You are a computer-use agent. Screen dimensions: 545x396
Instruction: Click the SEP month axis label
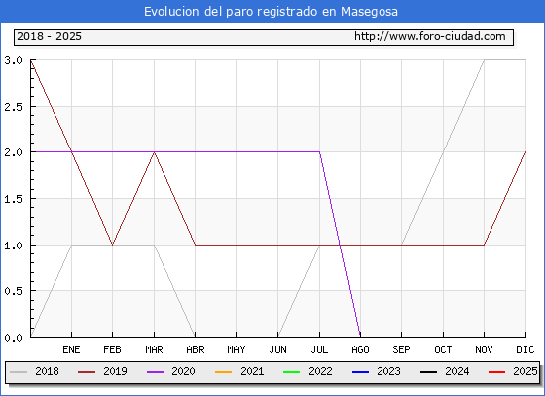pyautogui.click(x=401, y=349)
